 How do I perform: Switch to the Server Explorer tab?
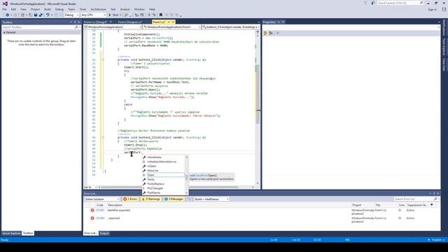pyautogui.click(x=11, y=233)
